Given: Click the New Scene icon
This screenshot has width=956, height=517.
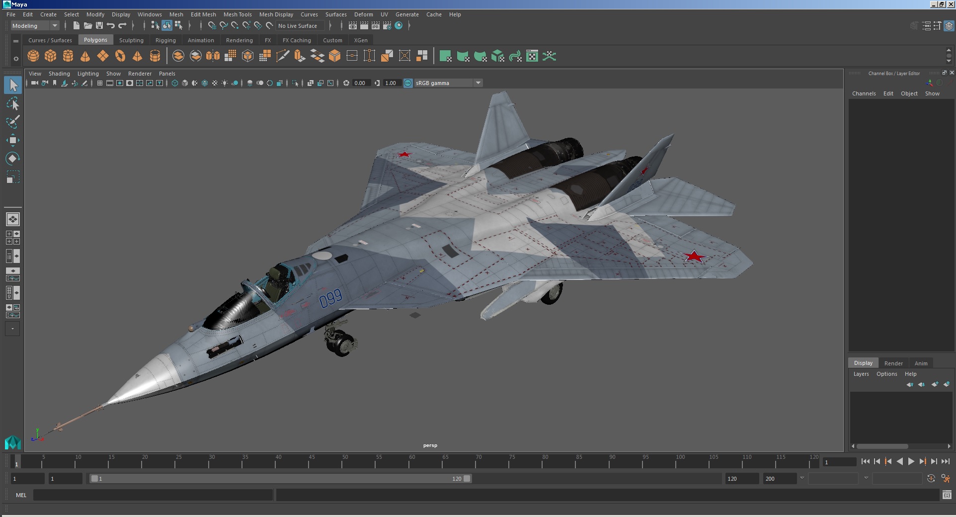Looking at the screenshot, I should (76, 25).
